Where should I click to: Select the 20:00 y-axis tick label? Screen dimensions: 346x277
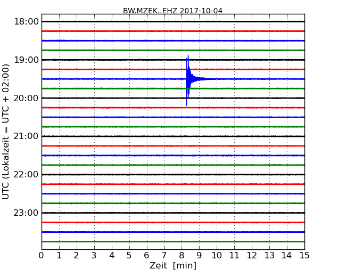(26, 98)
